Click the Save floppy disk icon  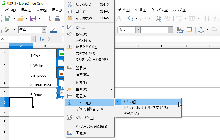[x=33, y=19]
